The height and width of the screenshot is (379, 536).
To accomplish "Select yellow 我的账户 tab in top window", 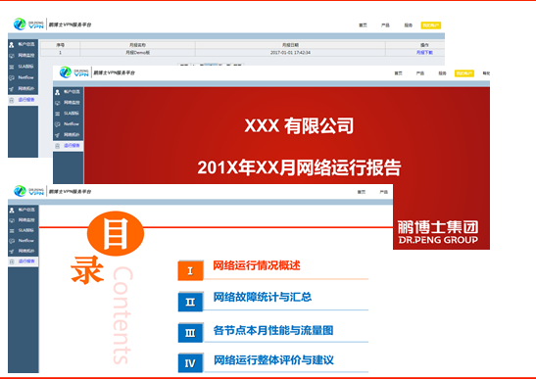I will (431, 25).
